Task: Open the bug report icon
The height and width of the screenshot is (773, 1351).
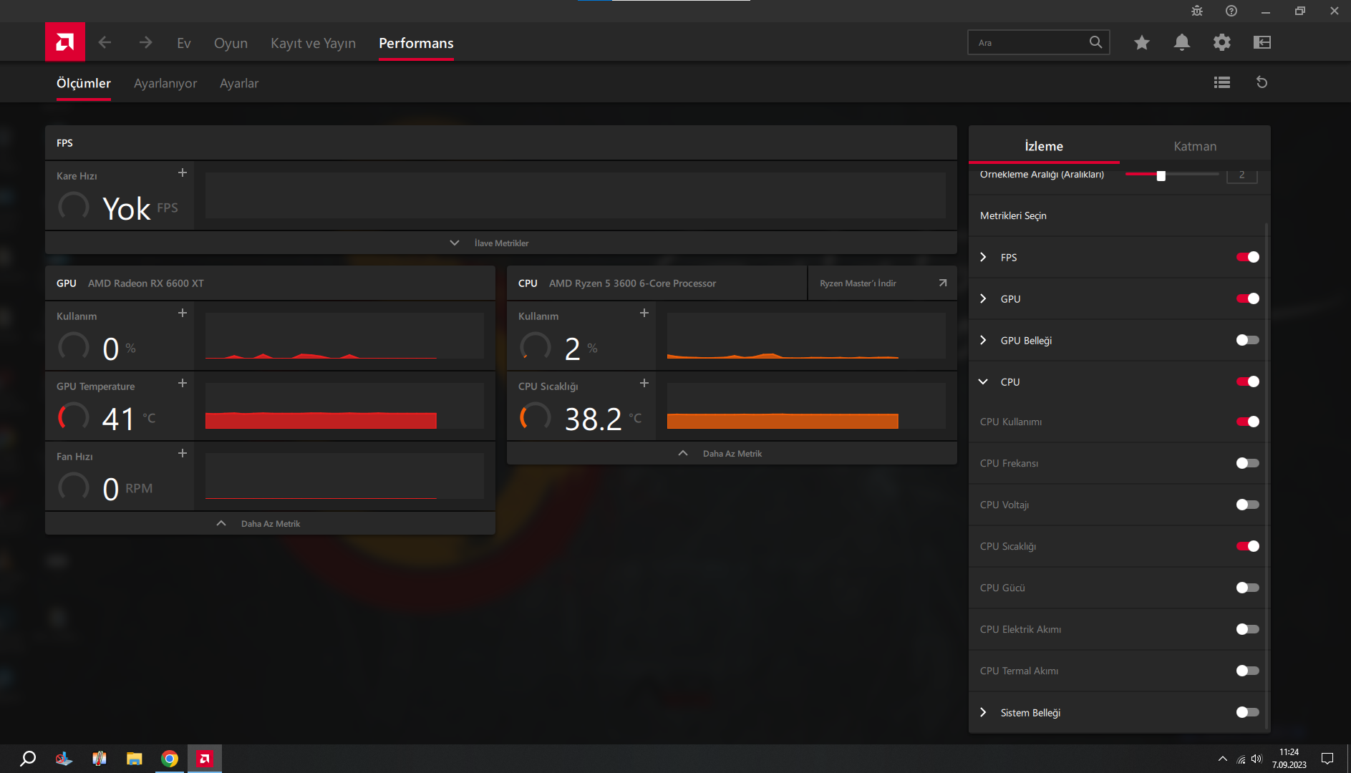Action: coord(1197,11)
